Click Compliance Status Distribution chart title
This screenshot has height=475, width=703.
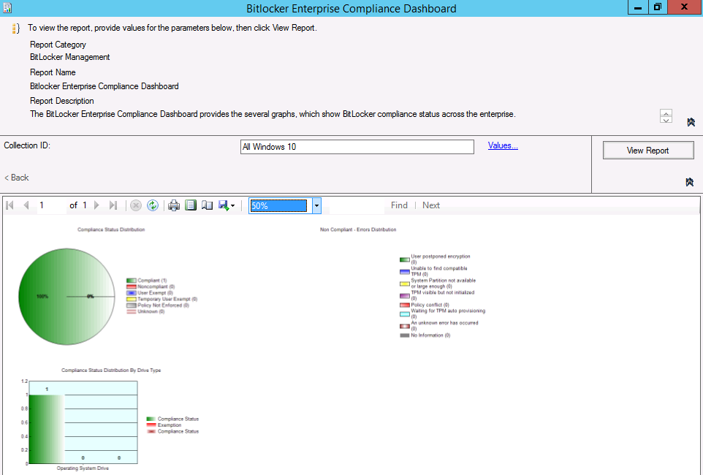coord(111,229)
